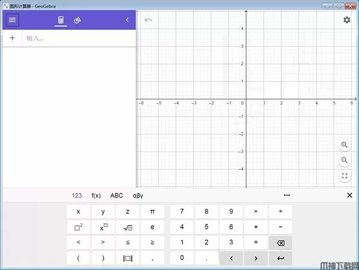Open graphics view settings gear
Screen dimensions: 359x270
click(x=346, y=20)
